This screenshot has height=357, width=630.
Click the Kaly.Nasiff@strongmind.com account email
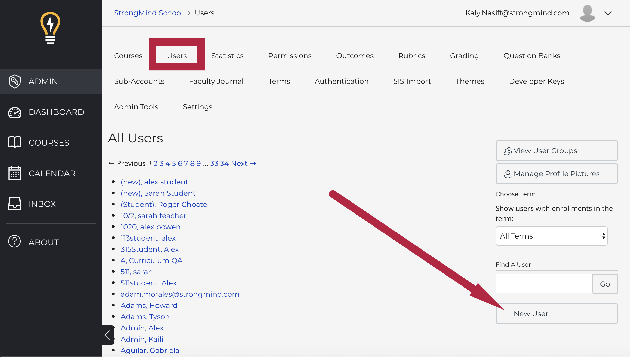coord(517,13)
